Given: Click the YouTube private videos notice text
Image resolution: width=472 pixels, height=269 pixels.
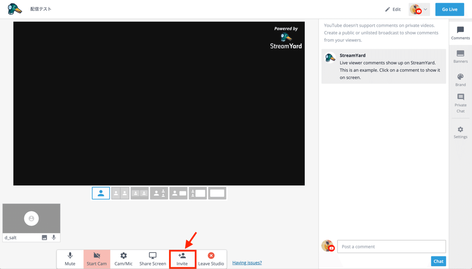Looking at the screenshot, I should [x=381, y=33].
